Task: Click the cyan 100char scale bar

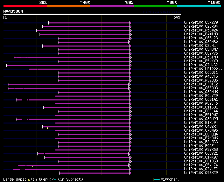Action: pyautogui.click(x=156, y=179)
